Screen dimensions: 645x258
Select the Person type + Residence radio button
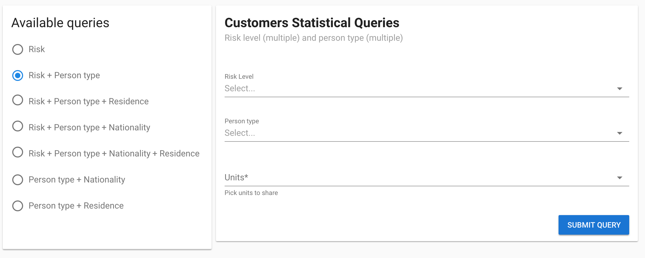18,206
